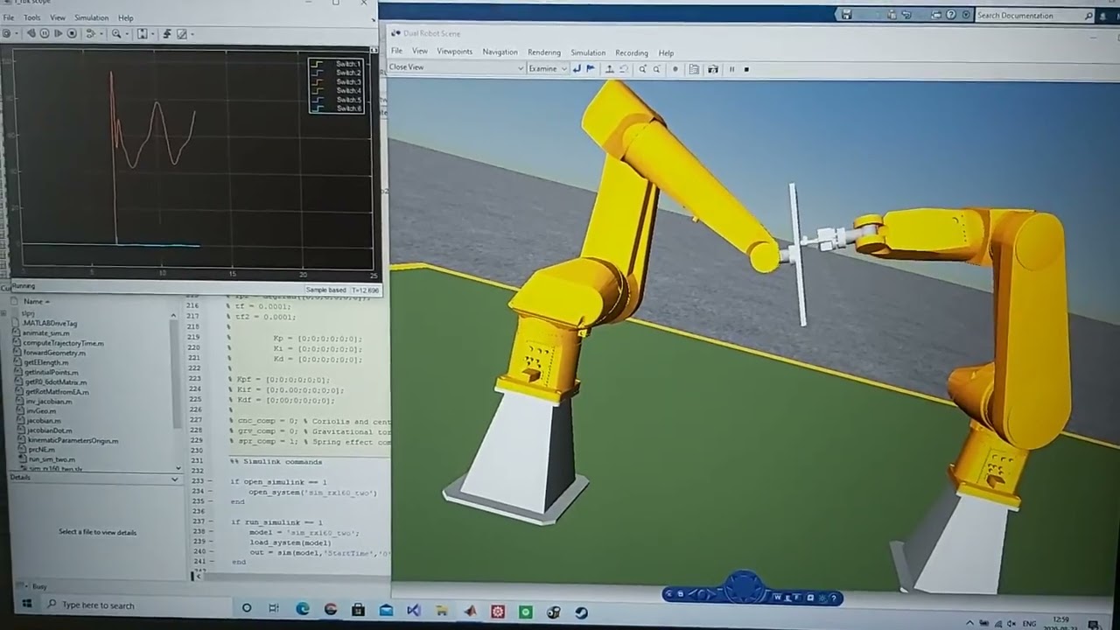Stop the simulation from scope toolbar

click(72, 33)
